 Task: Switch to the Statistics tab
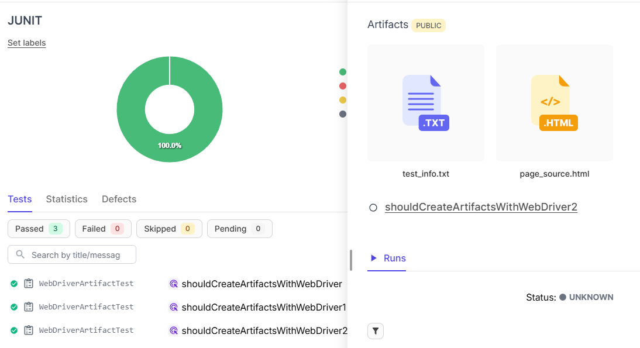click(67, 199)
